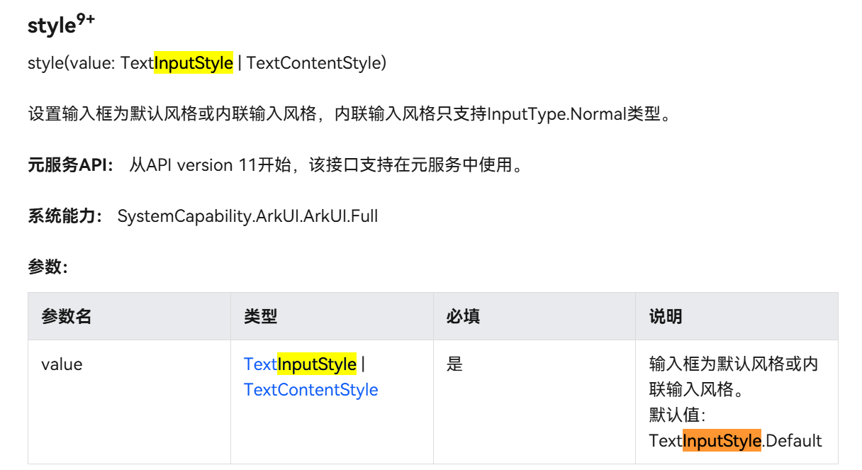Click the 默认值 text in the description cell
Screen dimensions: 862x470
click(676, 415)
